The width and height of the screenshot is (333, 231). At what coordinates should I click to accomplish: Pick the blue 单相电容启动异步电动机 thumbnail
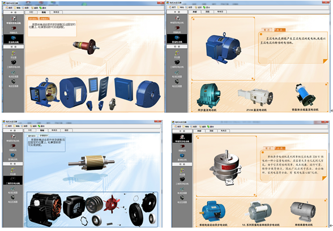pyautogui.click(x=213, y=212)
